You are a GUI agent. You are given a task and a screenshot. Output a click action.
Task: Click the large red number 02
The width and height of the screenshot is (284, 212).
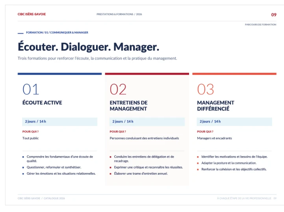point(118,89)
